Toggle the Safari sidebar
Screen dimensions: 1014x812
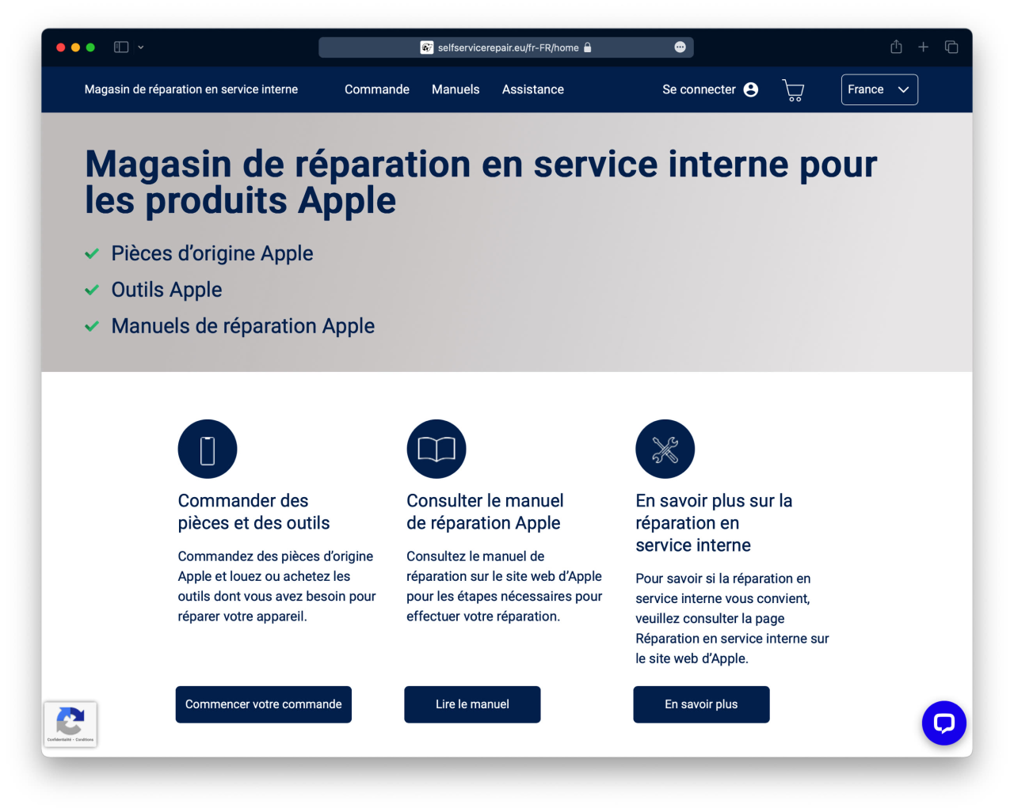121,47
